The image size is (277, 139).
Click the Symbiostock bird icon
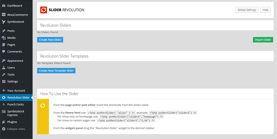pos(3,22)
